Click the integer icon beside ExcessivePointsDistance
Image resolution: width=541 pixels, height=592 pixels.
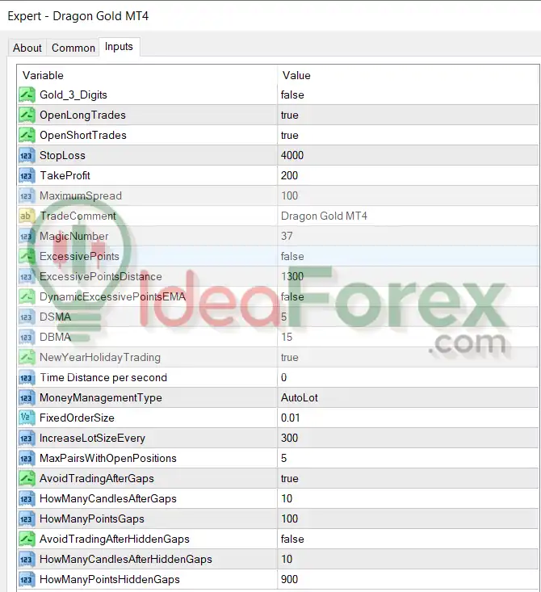(x=27, y=277)
